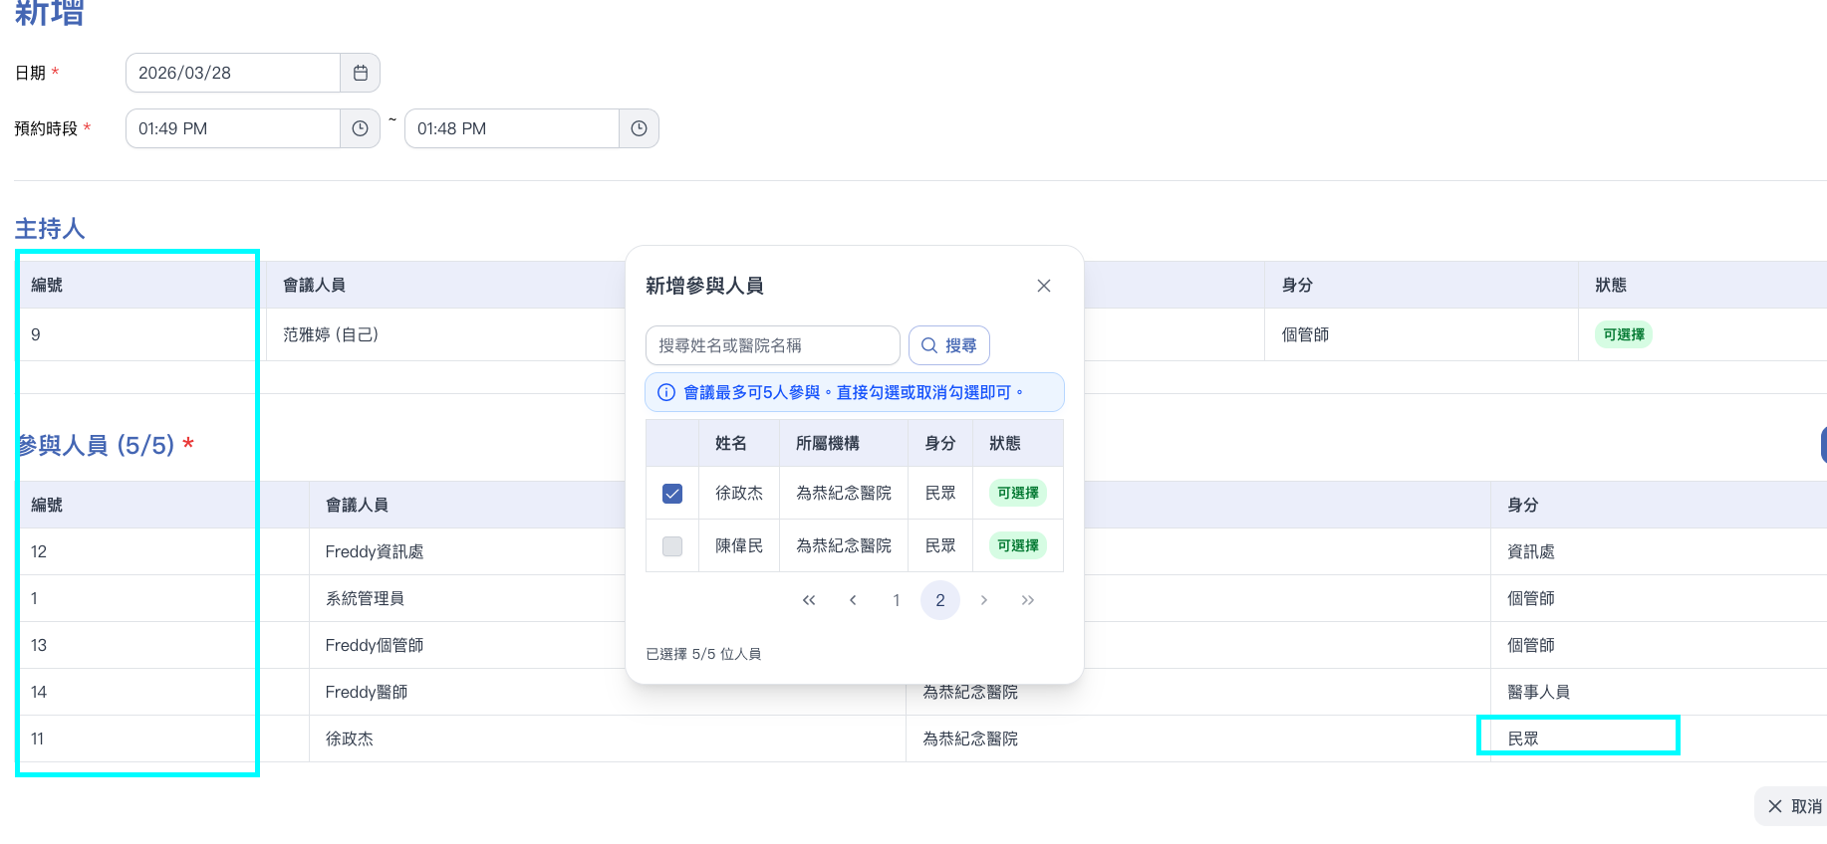Close the 新增參與人員 dialog
Screen dimensions: 1827x844
pos(1043,286)
